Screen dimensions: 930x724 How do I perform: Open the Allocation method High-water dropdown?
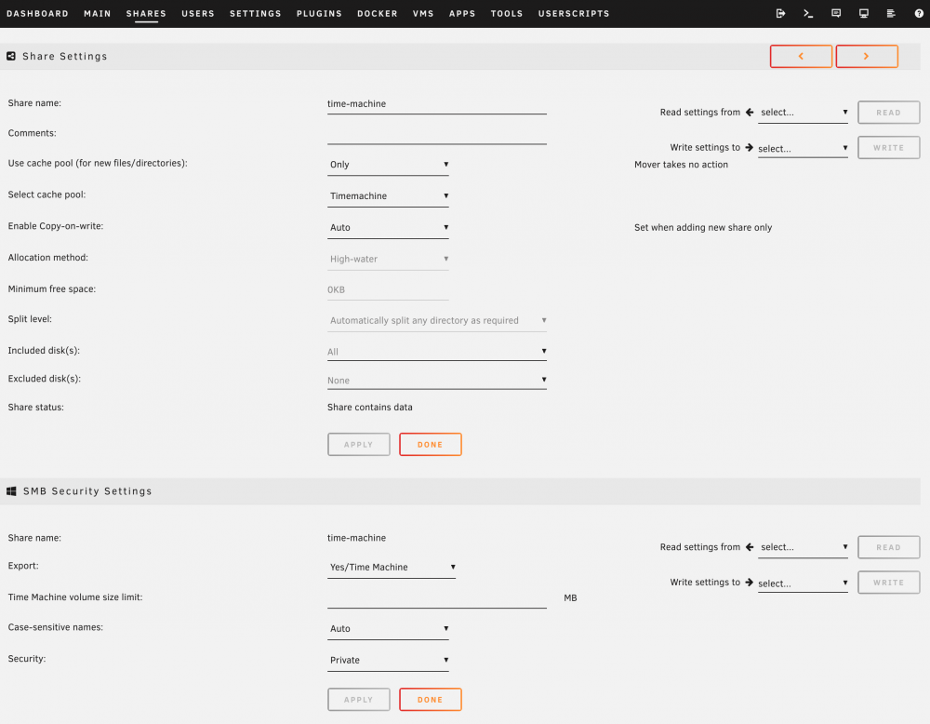tap(388, 259)
